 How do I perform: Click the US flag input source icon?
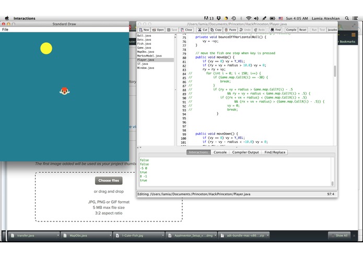coord(280,18)
